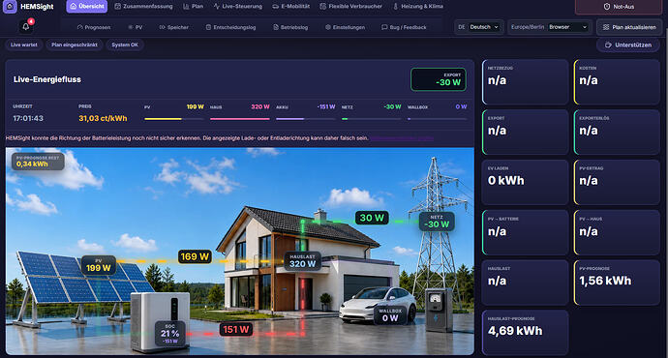This screenshot has height=358, width=668.
Task: Open the Exporterlös n/a card
Action: click(617, 132)
